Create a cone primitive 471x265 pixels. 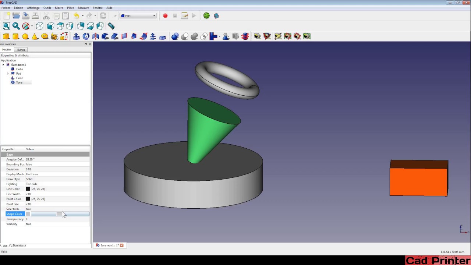(35, 36)
